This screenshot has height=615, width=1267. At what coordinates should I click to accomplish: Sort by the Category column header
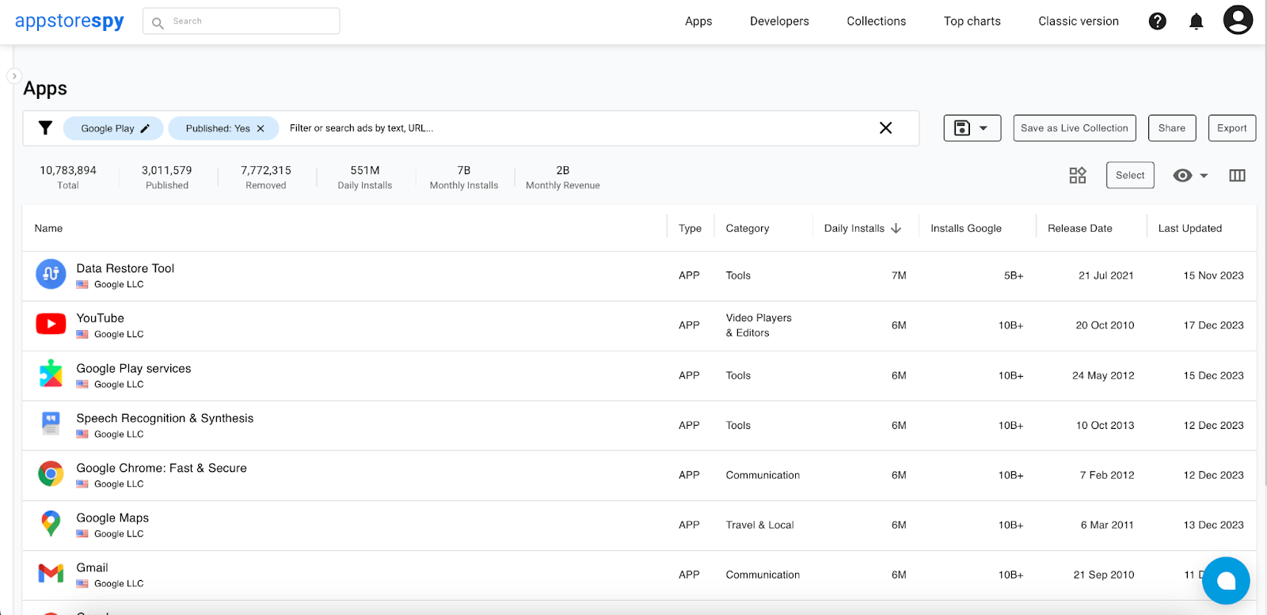coord(748,228)
